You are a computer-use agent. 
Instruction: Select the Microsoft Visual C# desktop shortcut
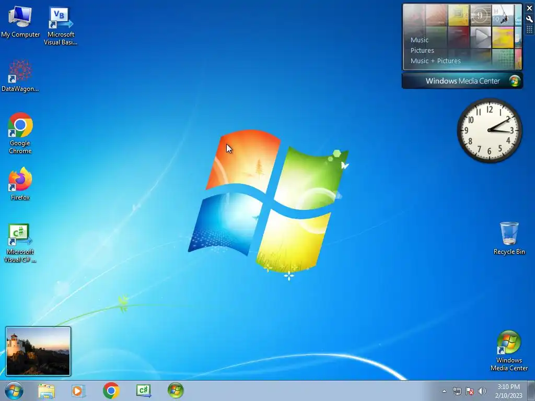tap(20, 243)
